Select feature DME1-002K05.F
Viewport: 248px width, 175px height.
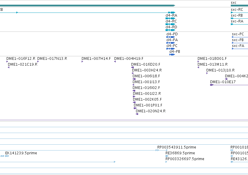coord(147,99)
